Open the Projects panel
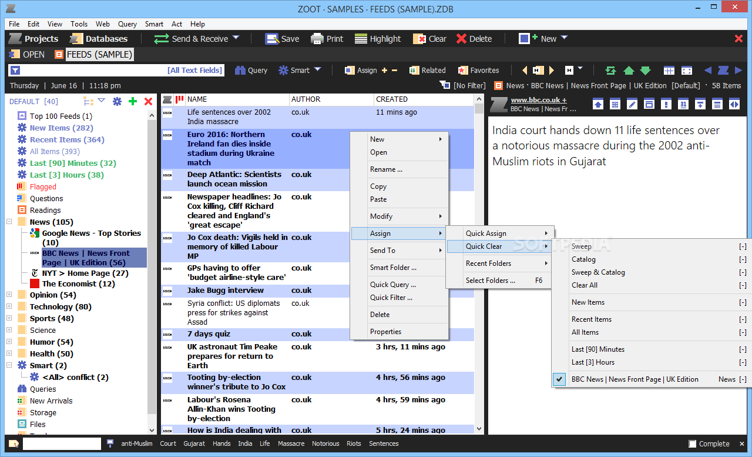 point(33,39)
